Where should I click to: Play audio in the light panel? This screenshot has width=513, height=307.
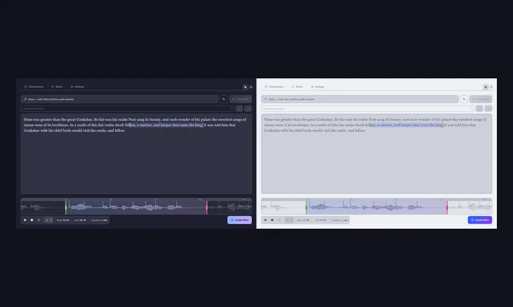pos(265,220)
